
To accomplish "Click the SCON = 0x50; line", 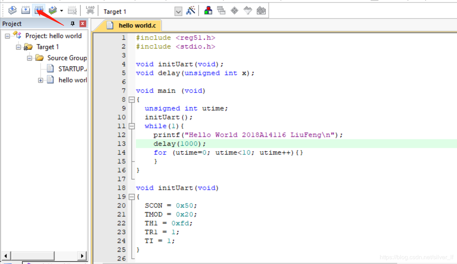I will point(171,205).
